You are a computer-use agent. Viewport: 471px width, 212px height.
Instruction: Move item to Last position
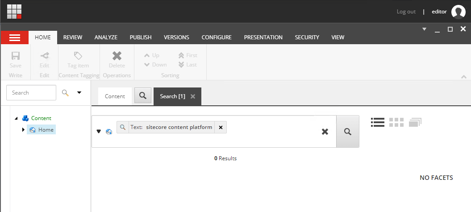coord(188,65)
